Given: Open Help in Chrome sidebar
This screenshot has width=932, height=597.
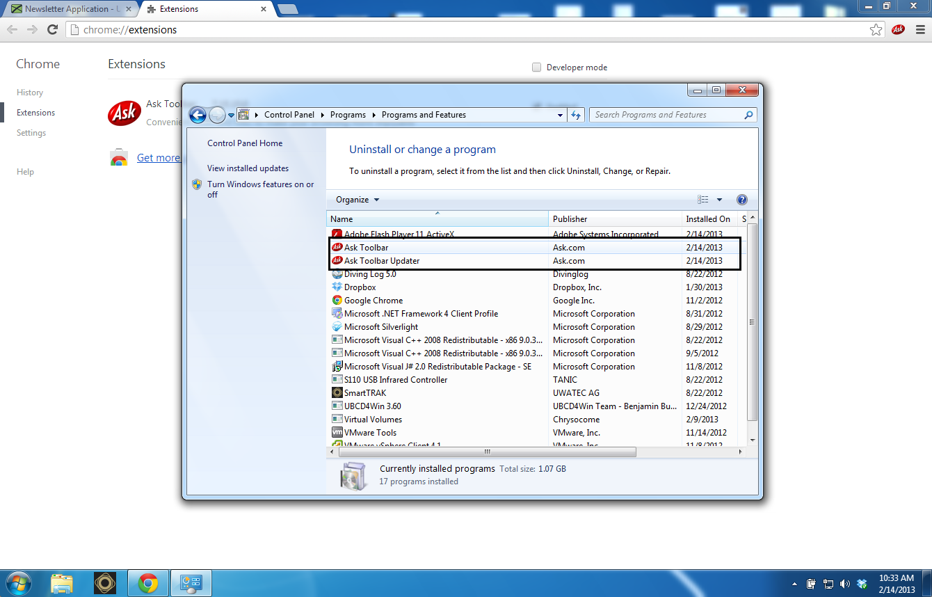Looking at the screenshot, I should pos(25,172).
